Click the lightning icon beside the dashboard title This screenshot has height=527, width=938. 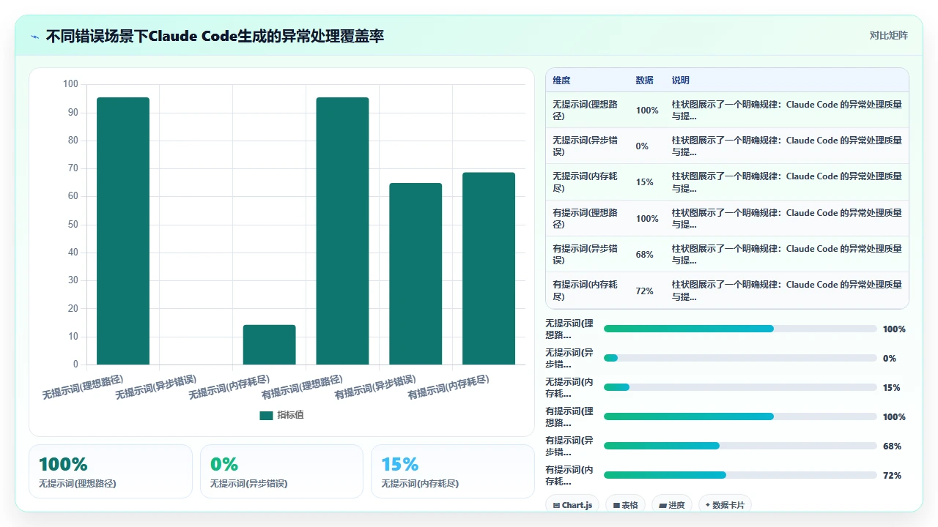coord(35,37)
